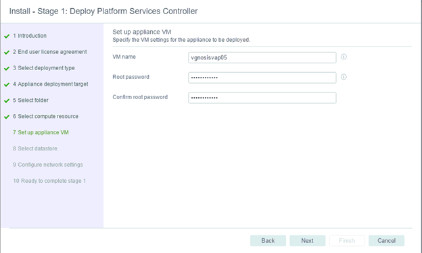The width and height of the screenshot is (422, 253).
Task: Click the checkmark beside Select compute resource
Action: coord(7,117)
